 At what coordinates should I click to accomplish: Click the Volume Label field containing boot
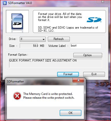(x=86, y=46)
